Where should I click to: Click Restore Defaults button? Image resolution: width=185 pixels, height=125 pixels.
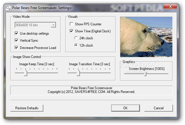[x=27, y=108]
